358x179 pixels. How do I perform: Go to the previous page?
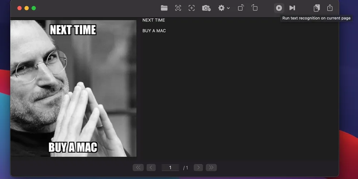(151, 168)
